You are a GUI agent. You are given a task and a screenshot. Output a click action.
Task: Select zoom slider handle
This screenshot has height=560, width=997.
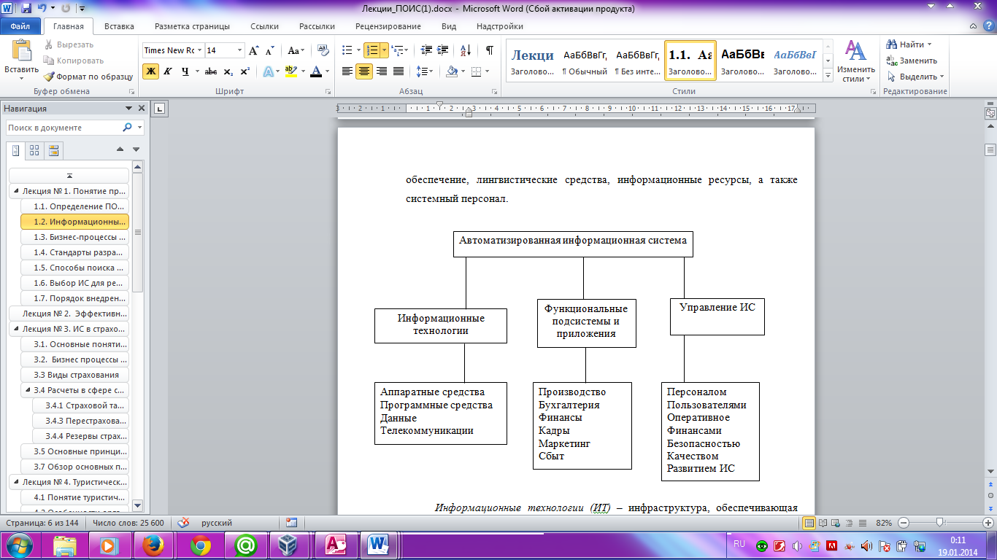click(940, 523)
